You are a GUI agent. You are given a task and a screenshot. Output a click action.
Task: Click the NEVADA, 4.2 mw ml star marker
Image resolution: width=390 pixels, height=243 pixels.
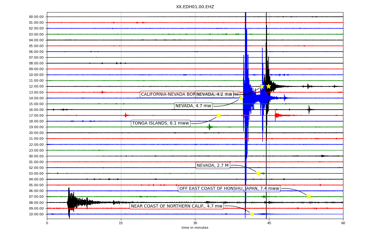[268, 86]
